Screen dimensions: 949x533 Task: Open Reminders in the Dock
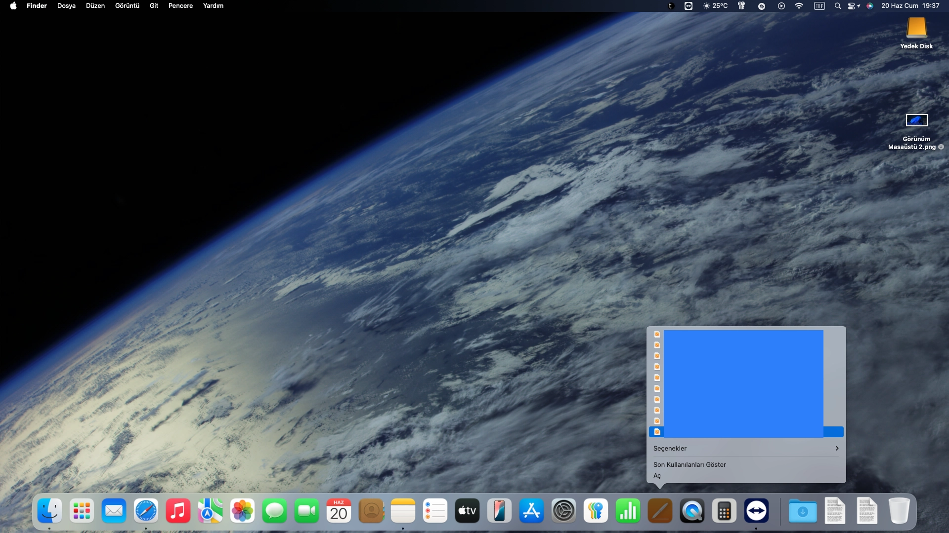[435, 511]
